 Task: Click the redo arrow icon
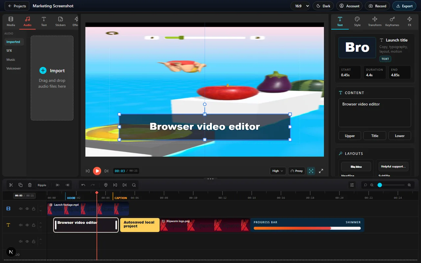point(93,185)
